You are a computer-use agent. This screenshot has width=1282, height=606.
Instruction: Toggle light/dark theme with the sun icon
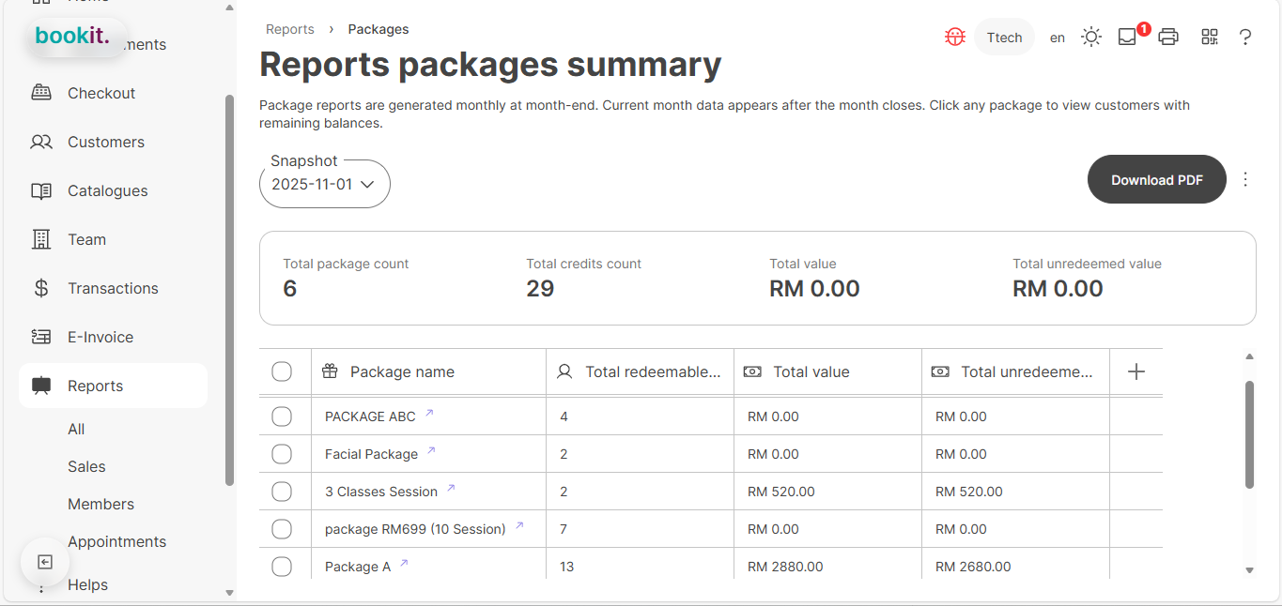click(x=1090, y=37)
